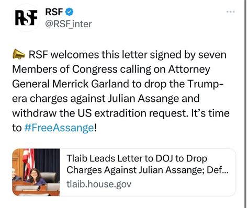Click the truncated 'Def...' end of card headline
The image size is (248, 208).
click(x=218, y=170)
